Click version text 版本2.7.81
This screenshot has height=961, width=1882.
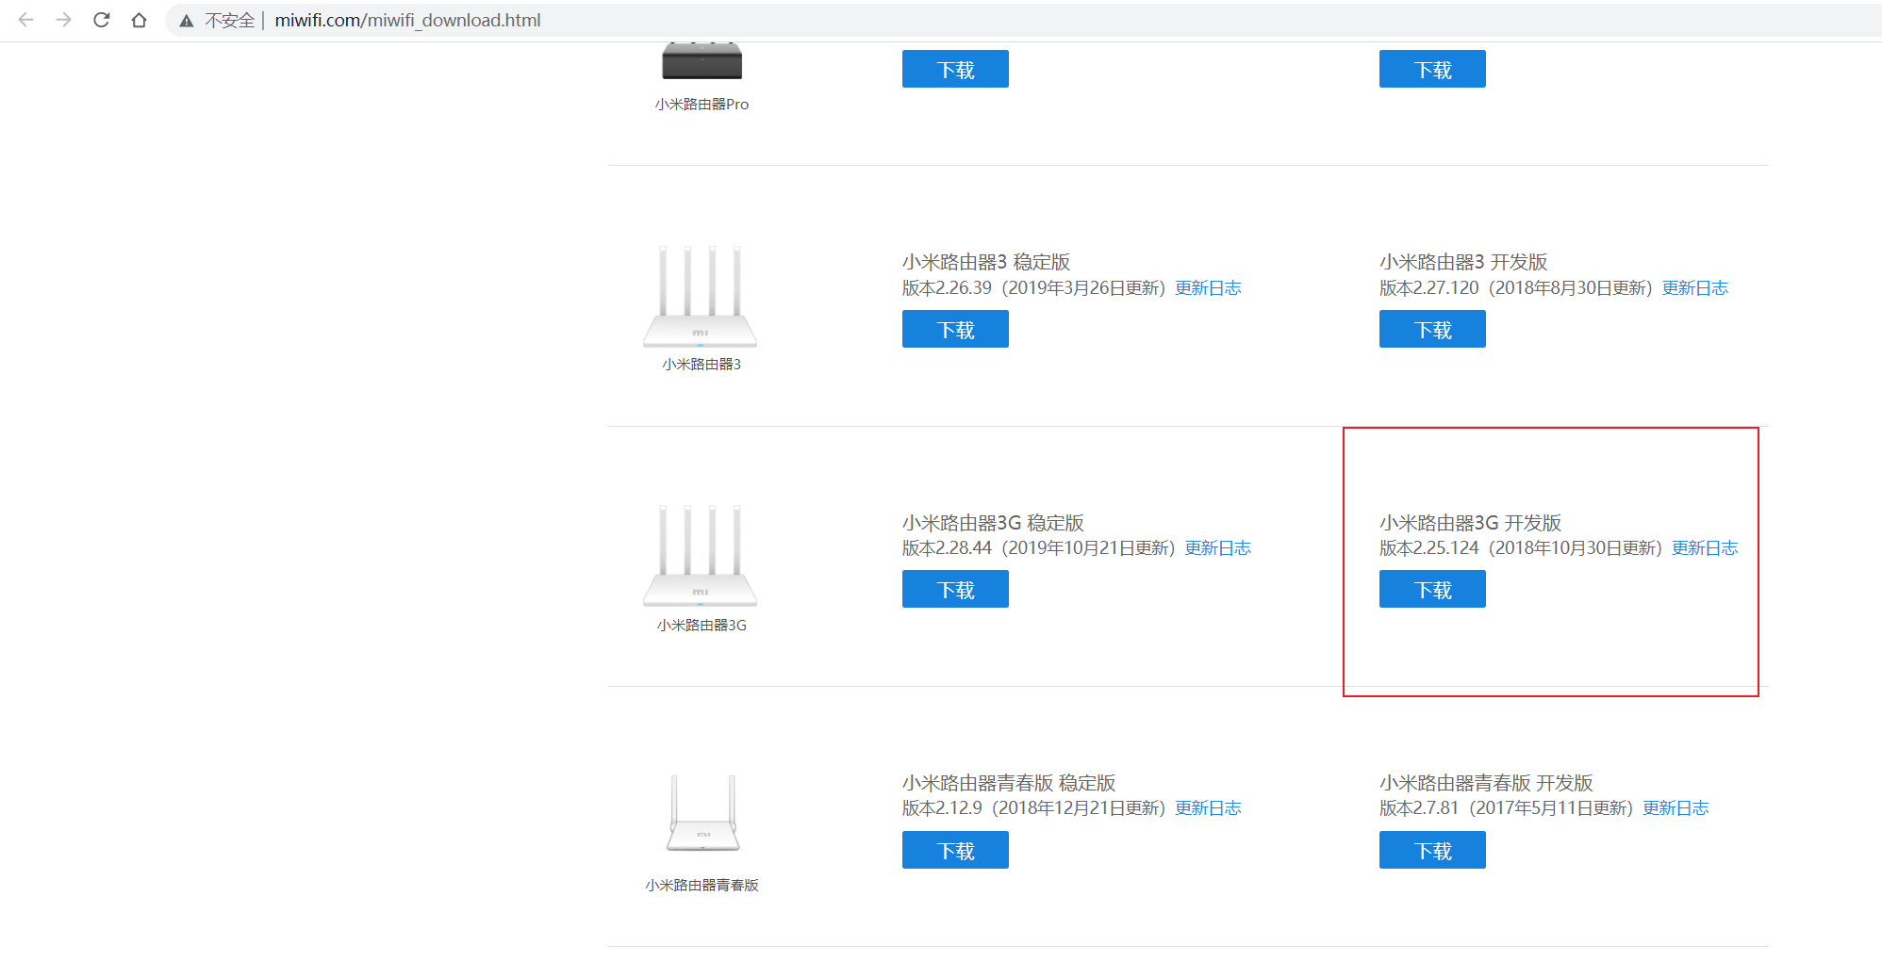click(1419, 808)
